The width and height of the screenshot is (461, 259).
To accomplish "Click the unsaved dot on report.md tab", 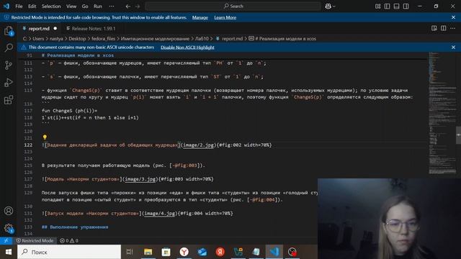I will [55, 29].
